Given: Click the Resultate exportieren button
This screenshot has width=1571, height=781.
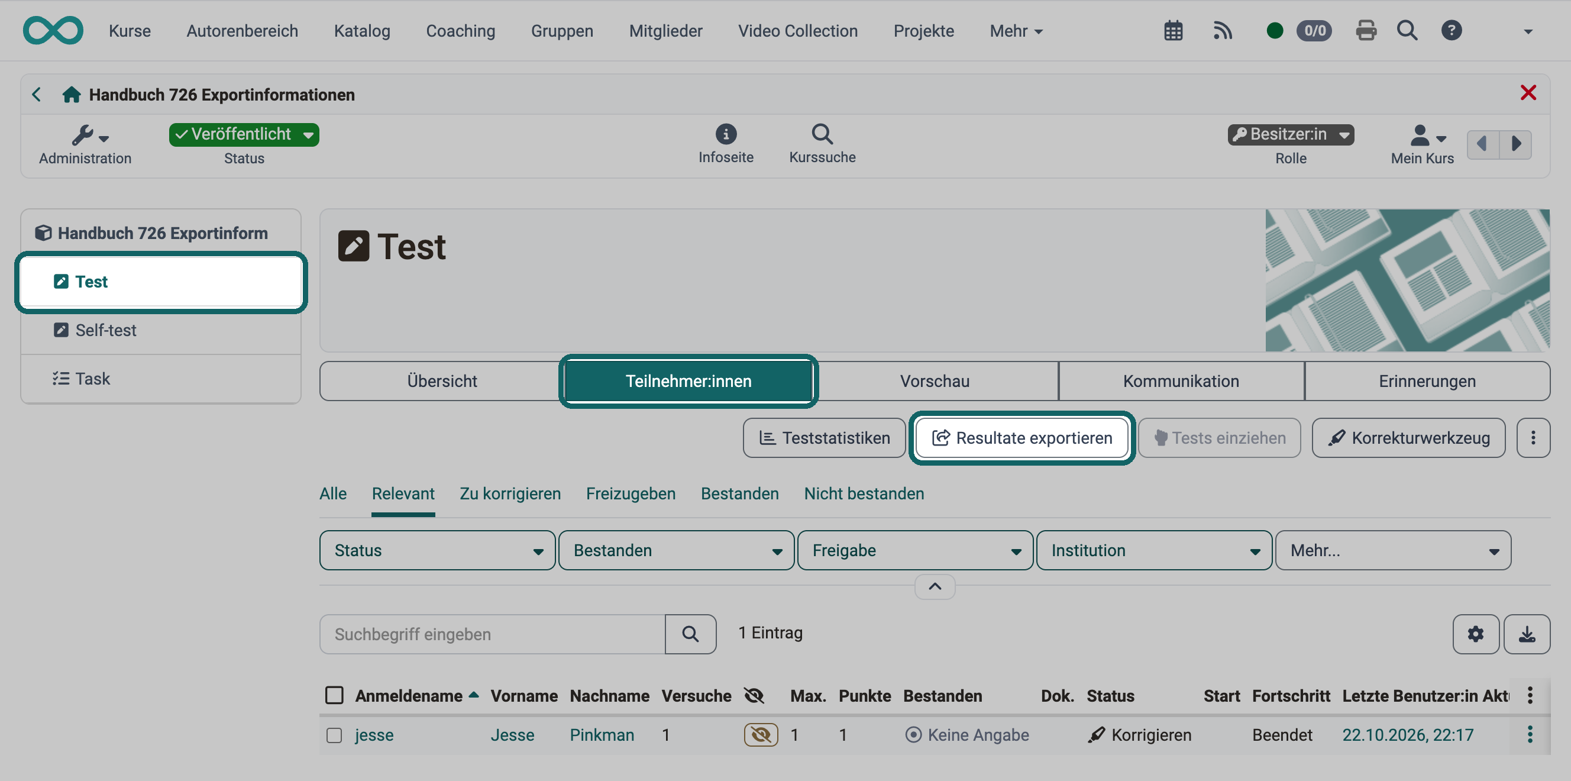Looking at the screenshot, I should [x=1022, y=437].
